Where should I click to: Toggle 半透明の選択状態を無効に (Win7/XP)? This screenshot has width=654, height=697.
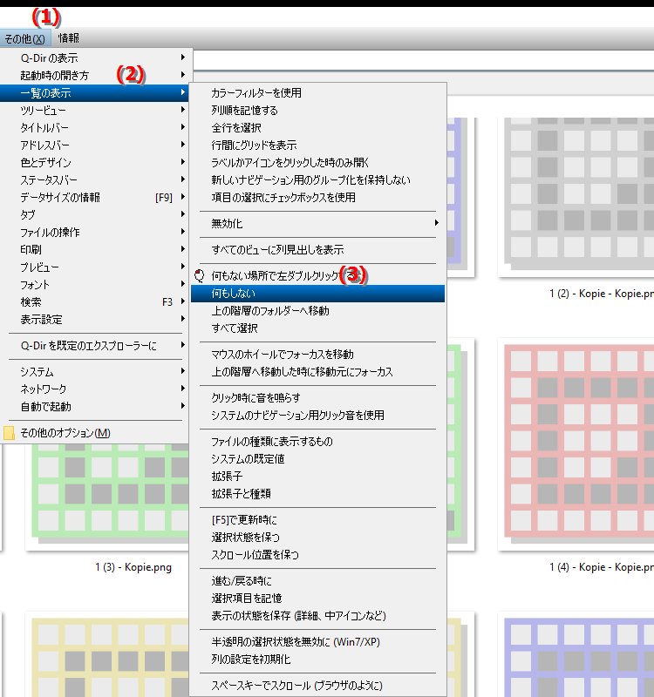pos(317,642)
